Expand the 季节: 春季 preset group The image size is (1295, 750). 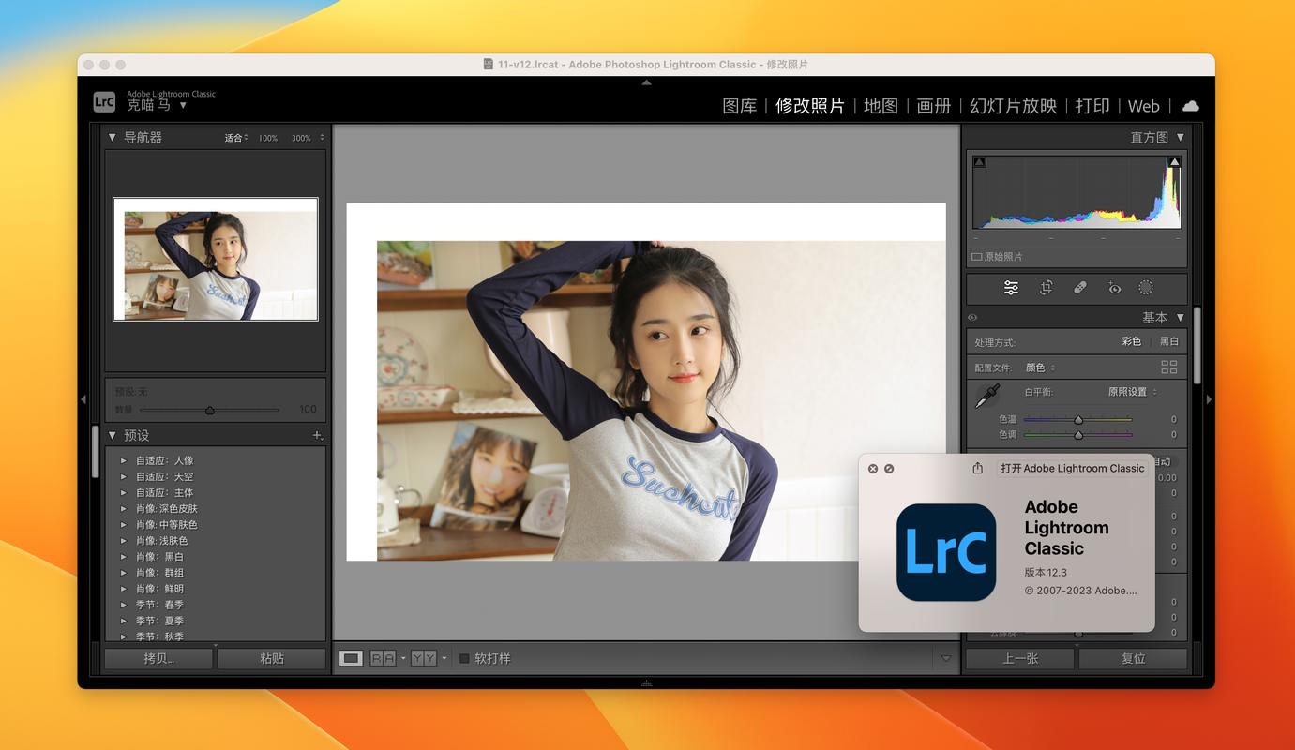(123, 605)
